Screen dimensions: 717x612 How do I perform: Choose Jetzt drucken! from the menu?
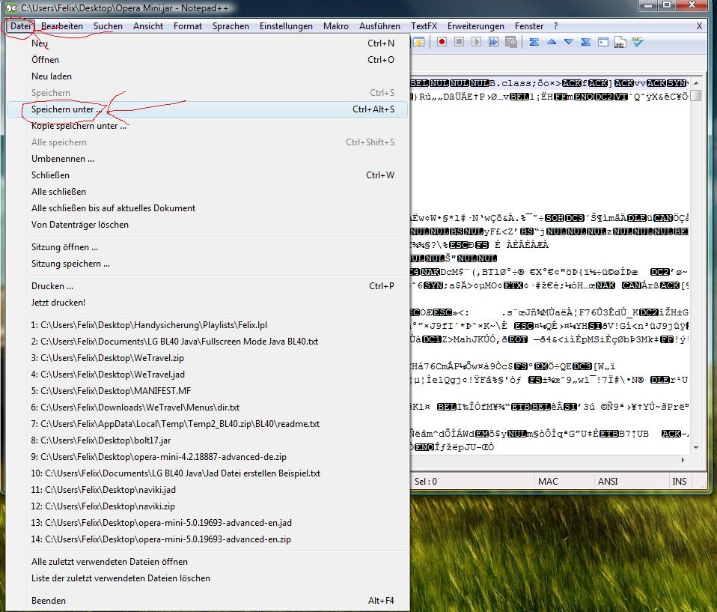[x=208, y=302]
